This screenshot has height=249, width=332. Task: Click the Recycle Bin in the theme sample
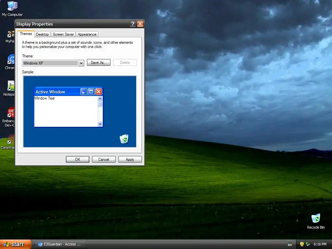tap(124, 139)
